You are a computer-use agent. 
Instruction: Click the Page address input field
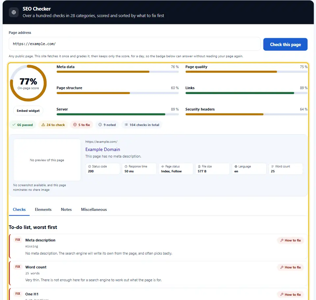(135, 44)
